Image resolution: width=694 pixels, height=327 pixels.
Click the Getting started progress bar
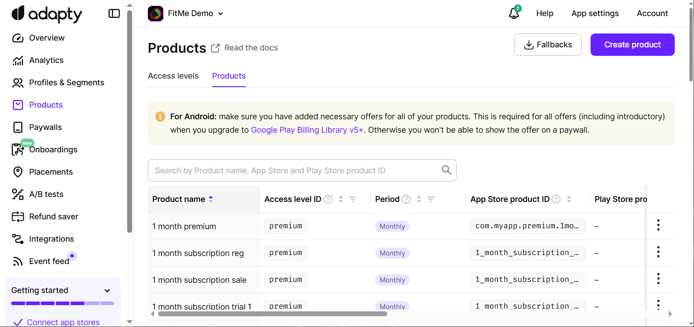pos(62,303)
